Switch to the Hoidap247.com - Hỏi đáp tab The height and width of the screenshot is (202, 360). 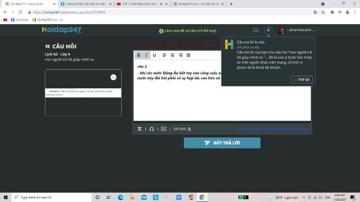(198, 4)
